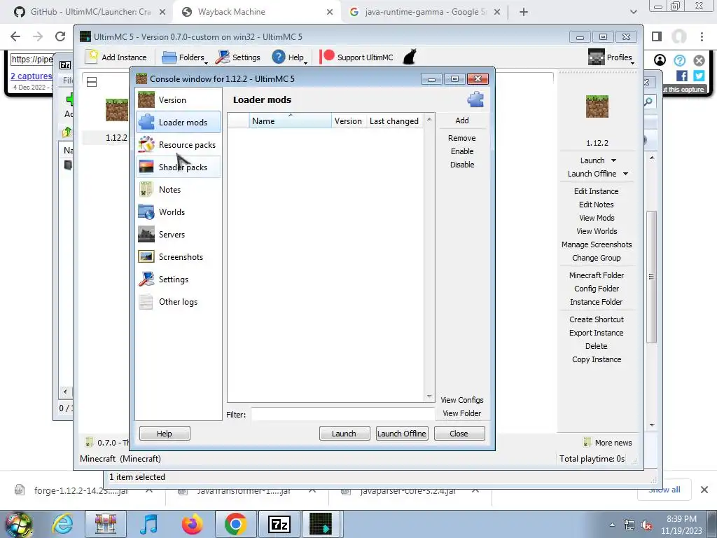
Task: Sort loader mods by Name column
Action: pos(291,120)
